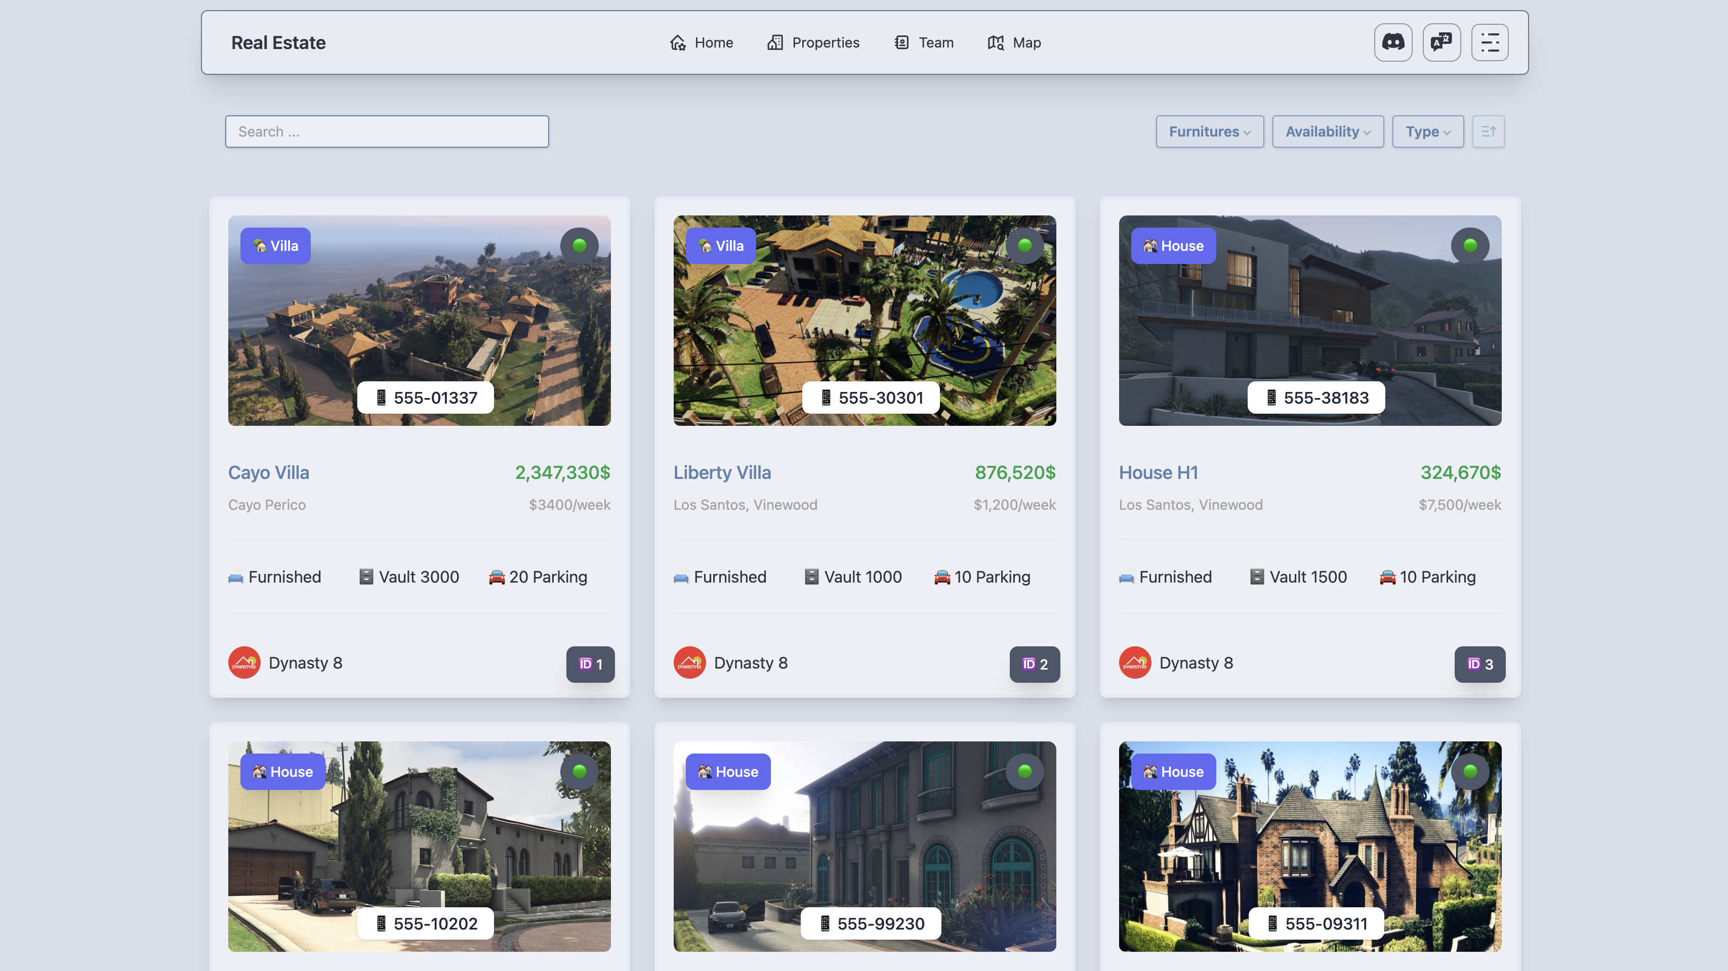The height and width of the screenshot is (971, 1728).
Task: Expand the Type filter dropdown
Action: (x=1427, y=131)
